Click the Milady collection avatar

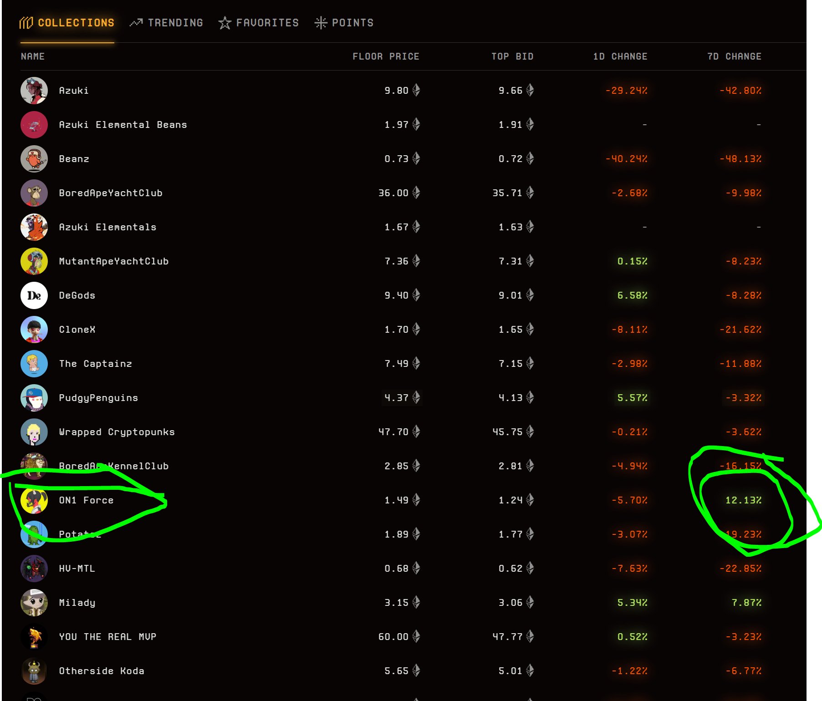coord(34,603)
